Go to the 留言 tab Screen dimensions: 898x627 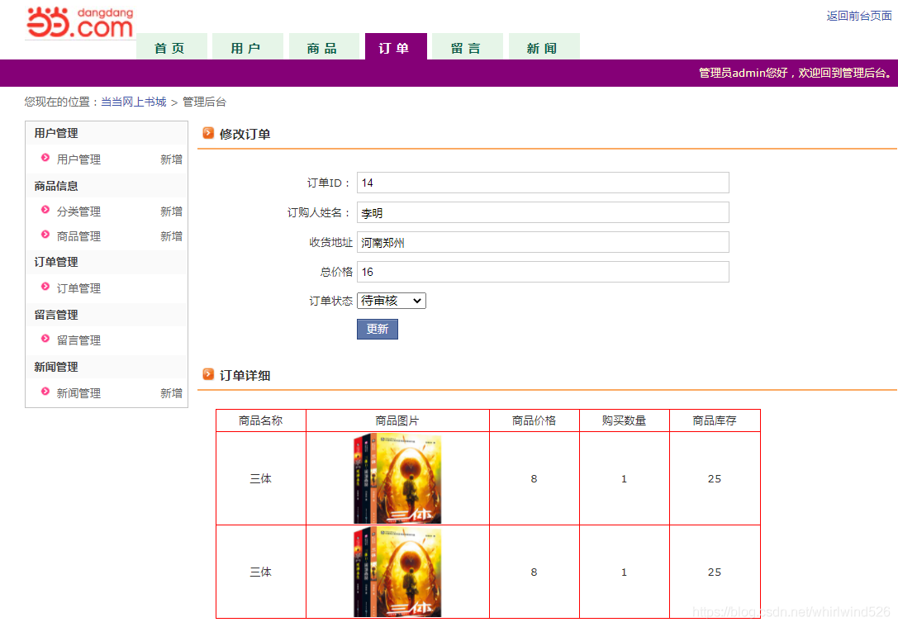pyautogui.click(x=468, y=47)
